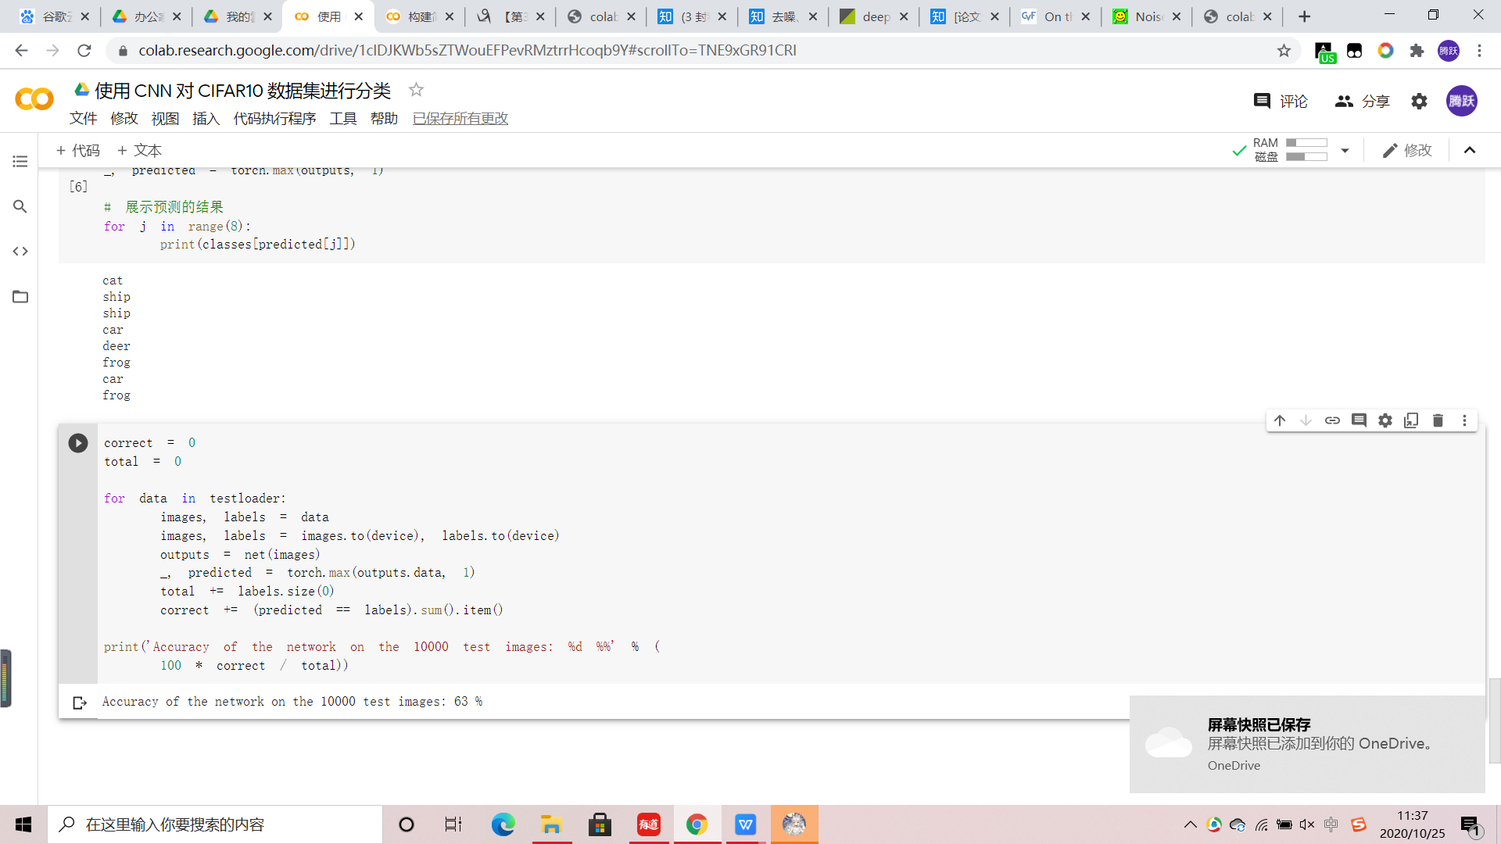Click the Windows taskbar search box
Viewport: 1501px width, 844px height.
tap(215, 824)
